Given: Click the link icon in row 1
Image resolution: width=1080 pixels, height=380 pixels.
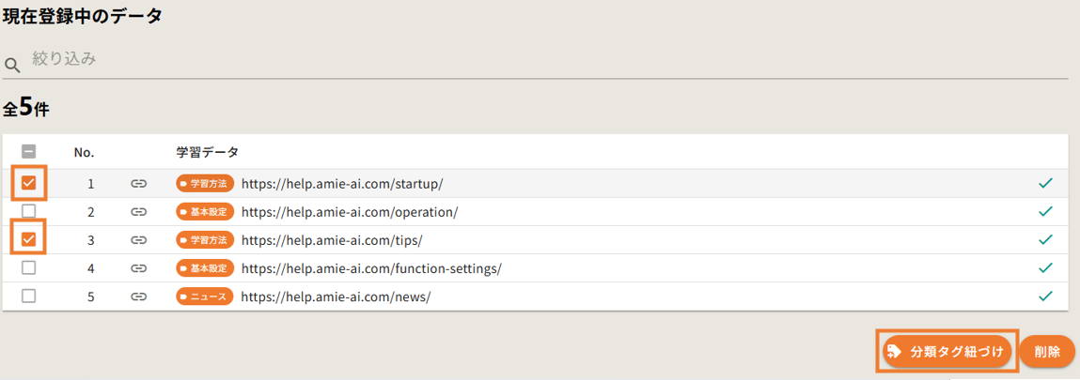Looking at the screenshot, I should click(139, 184).
